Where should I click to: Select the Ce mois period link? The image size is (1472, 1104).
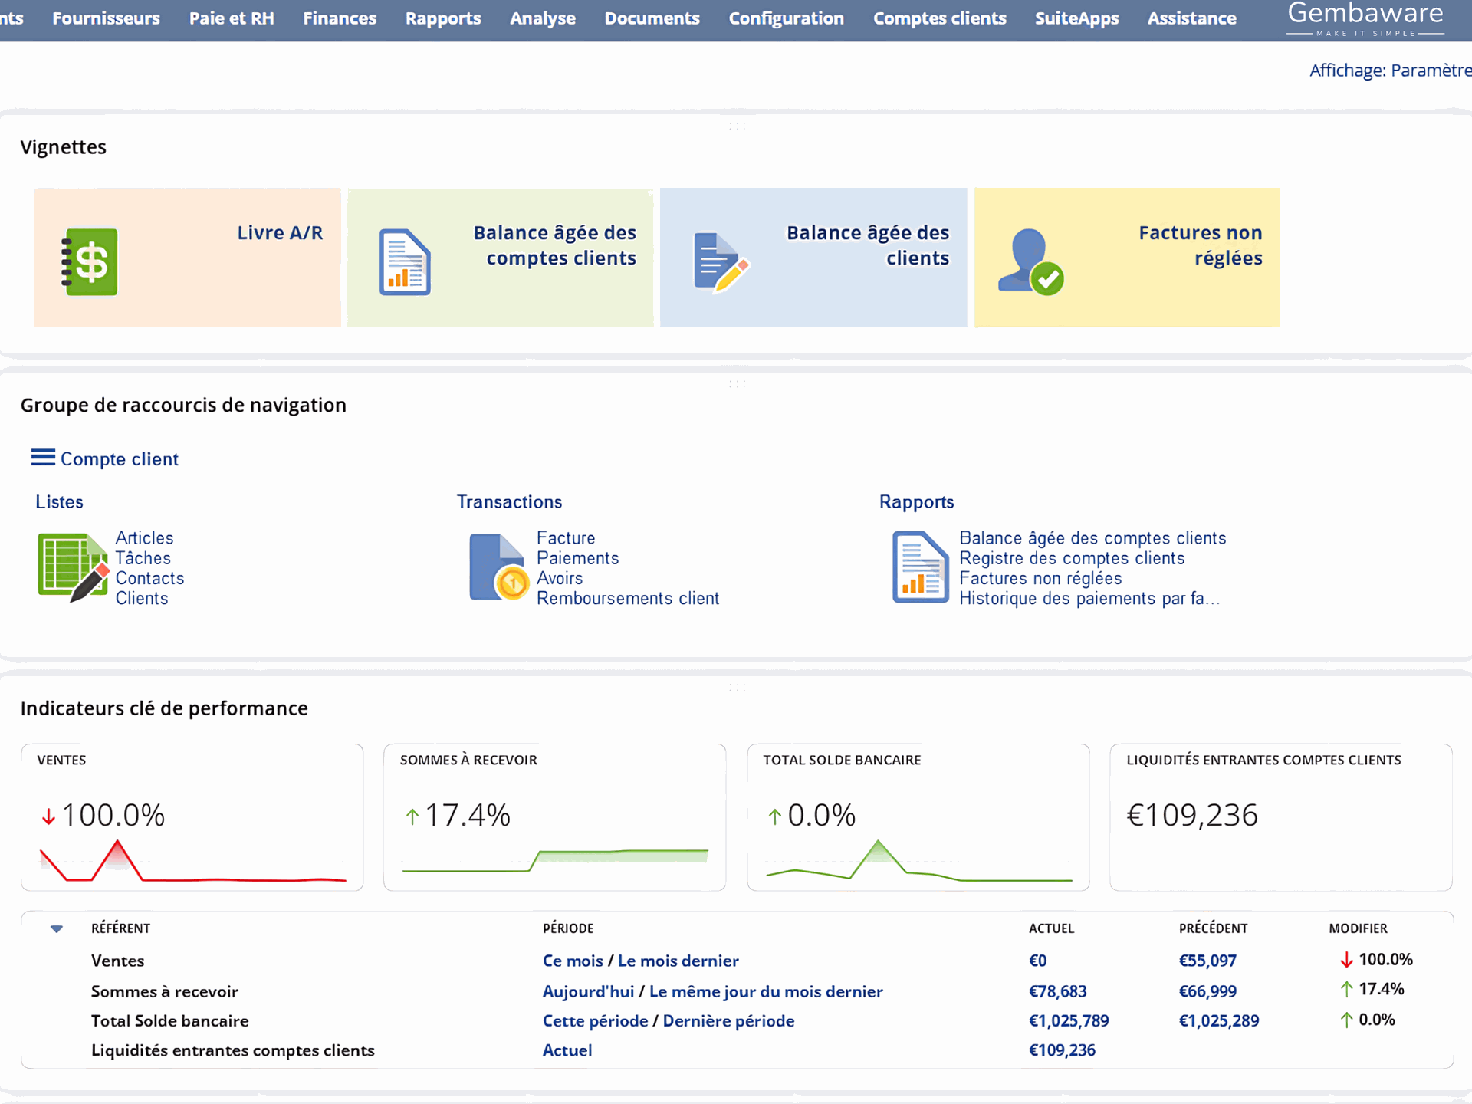[572, 961]
